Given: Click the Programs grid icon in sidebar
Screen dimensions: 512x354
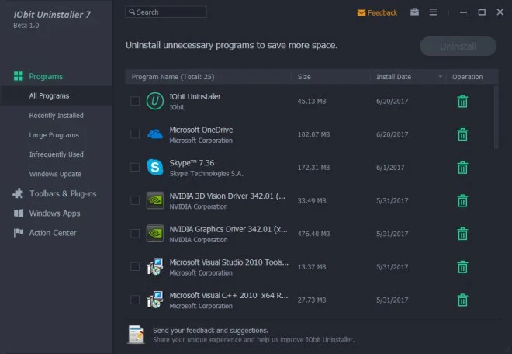Looking at the screenshot, I should 19,76.
